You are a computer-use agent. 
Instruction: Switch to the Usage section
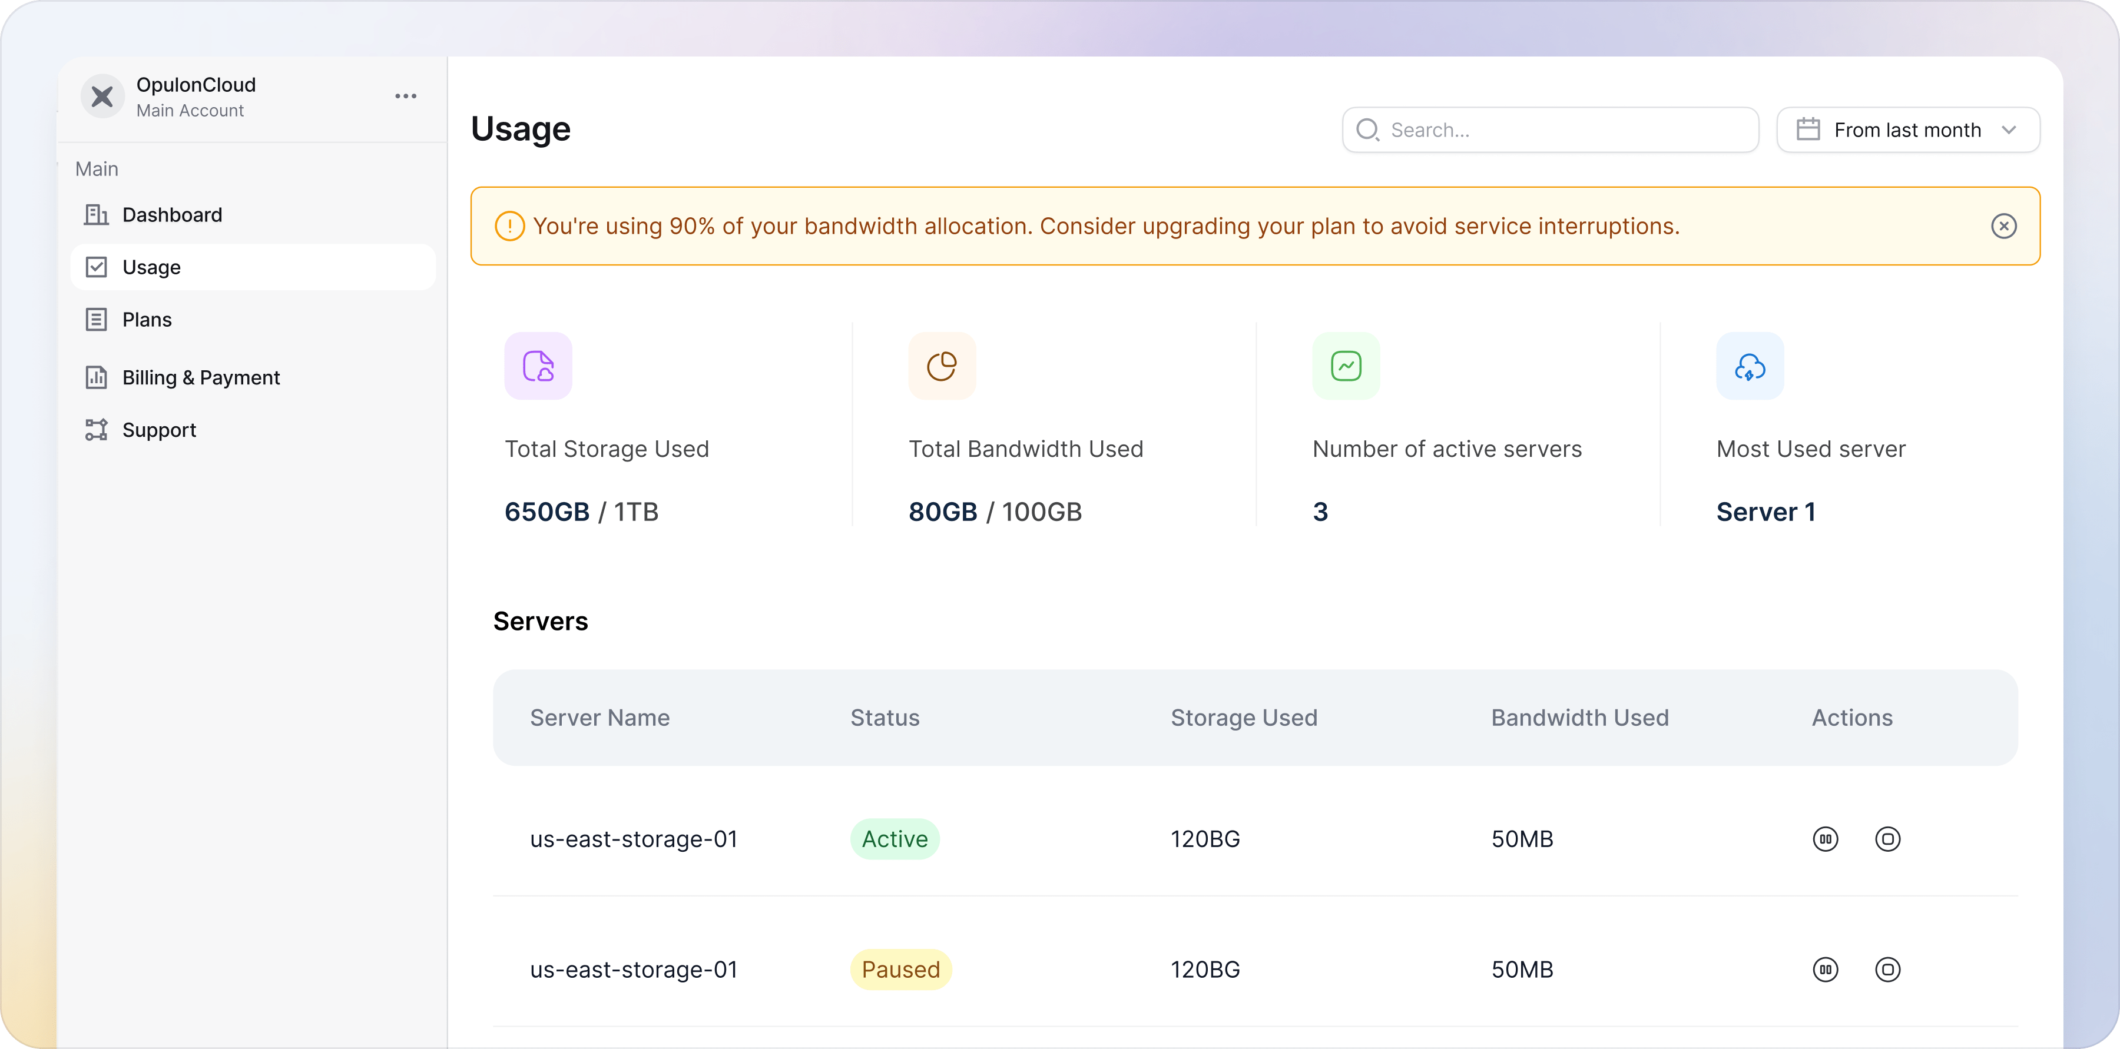(x=151, y=267)
